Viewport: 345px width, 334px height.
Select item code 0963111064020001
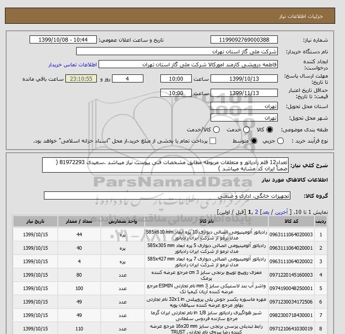[291, 248]
